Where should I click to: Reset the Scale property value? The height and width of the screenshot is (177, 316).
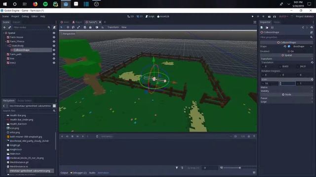pos(312,80)
